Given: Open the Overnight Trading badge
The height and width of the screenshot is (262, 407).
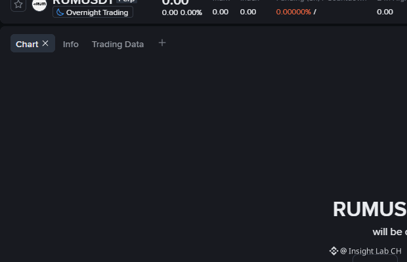Looking at the screenshot, I should (x=93, y=12).
